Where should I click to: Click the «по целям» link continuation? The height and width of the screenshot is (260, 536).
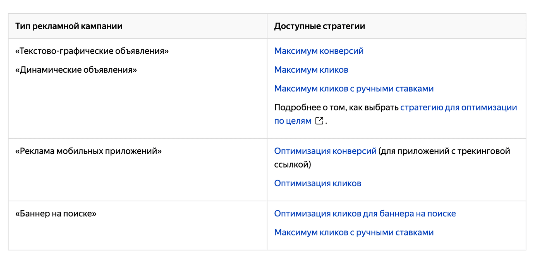click(x=293, y=121)
